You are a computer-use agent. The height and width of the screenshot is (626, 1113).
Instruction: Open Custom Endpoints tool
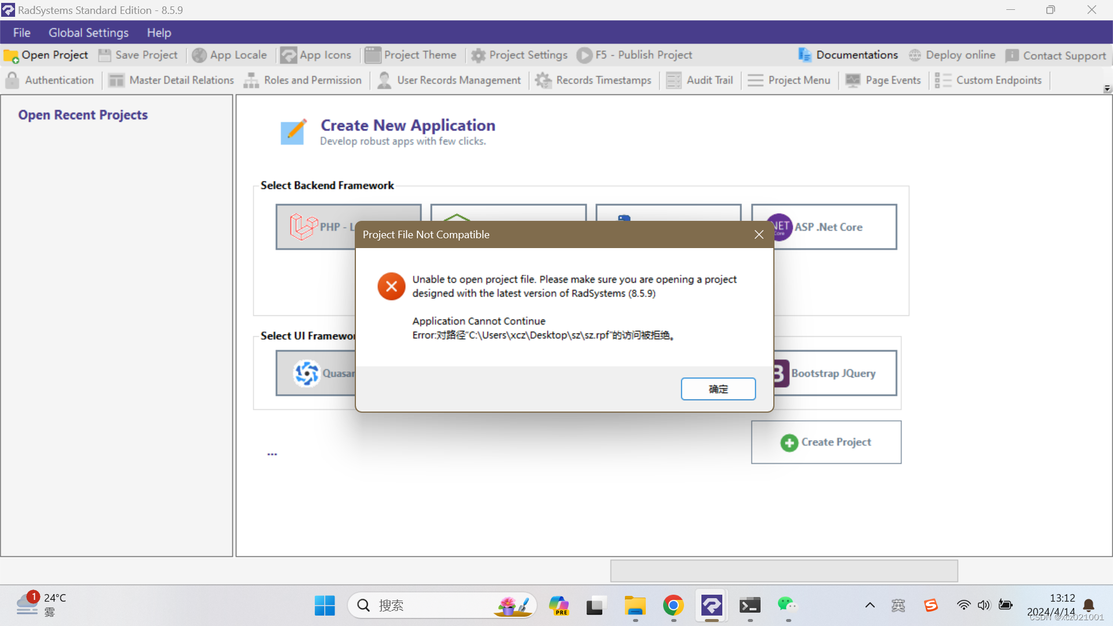989,80
